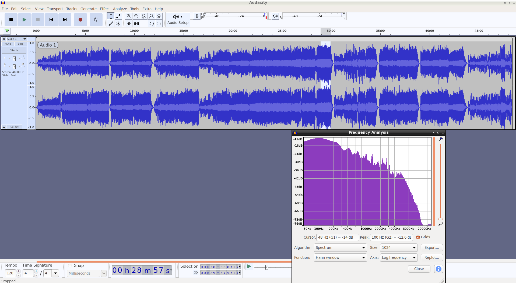The image size is (516, 283).
Task: Open the Effect menu
Action: click(x=105, y=9)
